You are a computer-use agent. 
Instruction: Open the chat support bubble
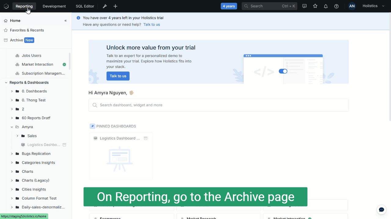tap(381, 210)
